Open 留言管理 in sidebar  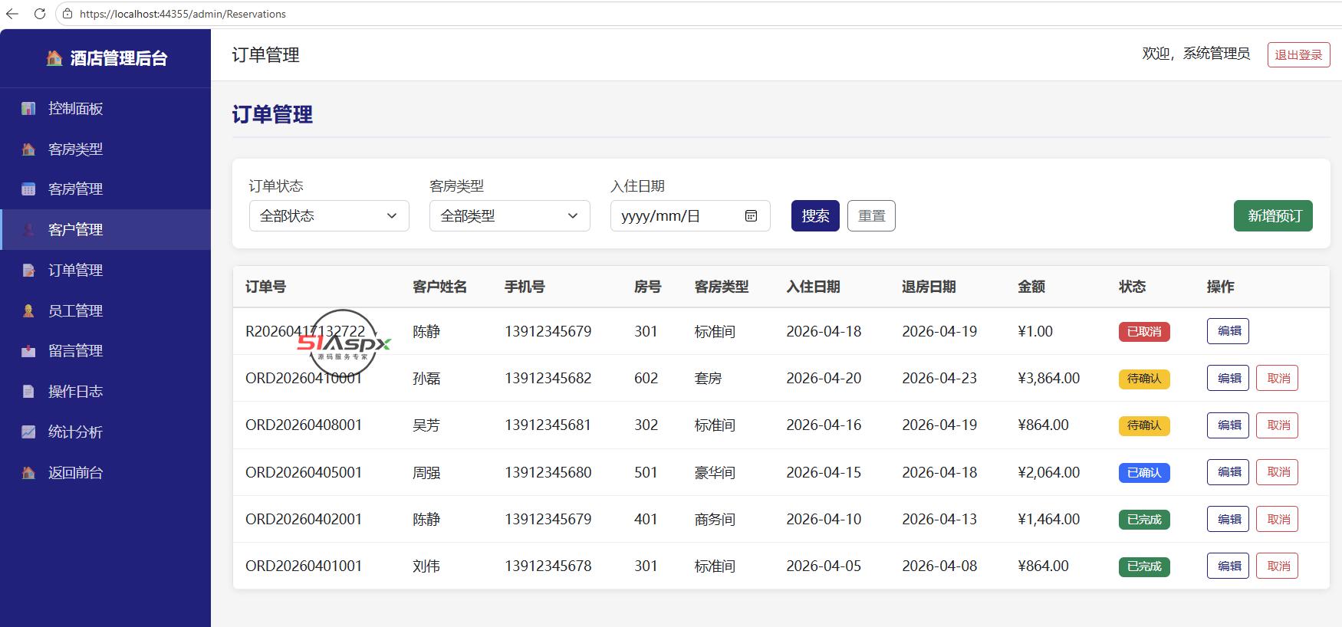(106, 351)
